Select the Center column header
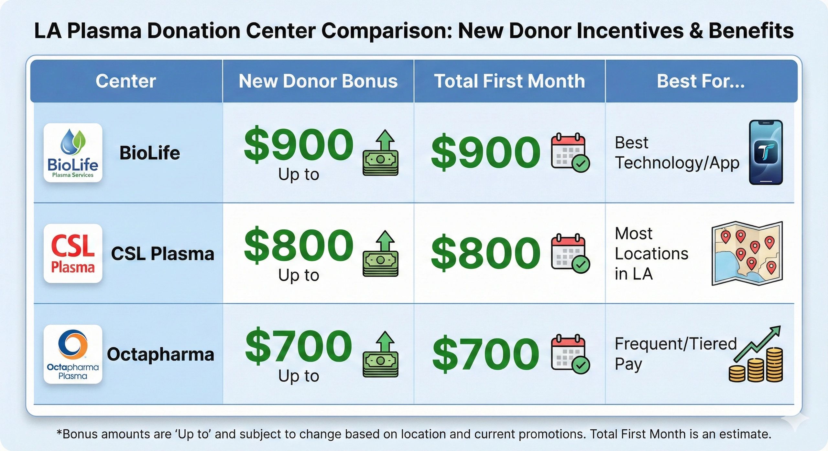Screen dimensions: 828x451 click(126, 81)
